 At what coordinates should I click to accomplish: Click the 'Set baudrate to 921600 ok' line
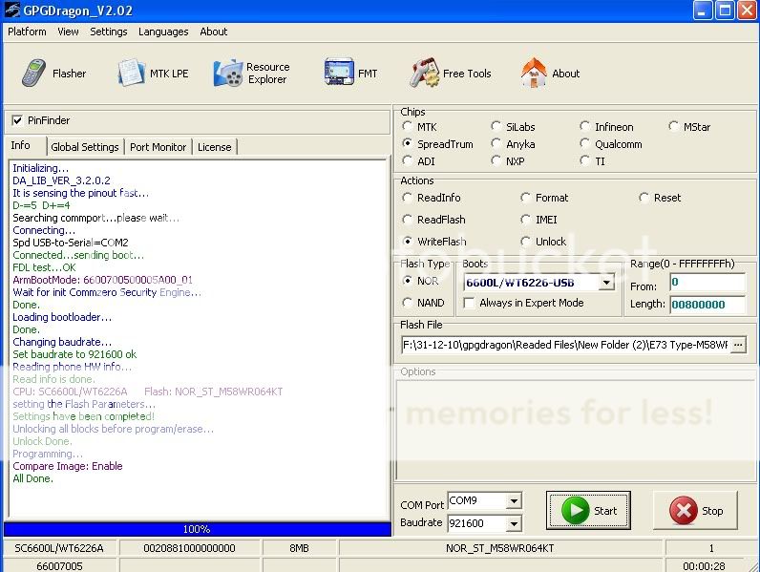pyautogui.click(x=74, y=354)
